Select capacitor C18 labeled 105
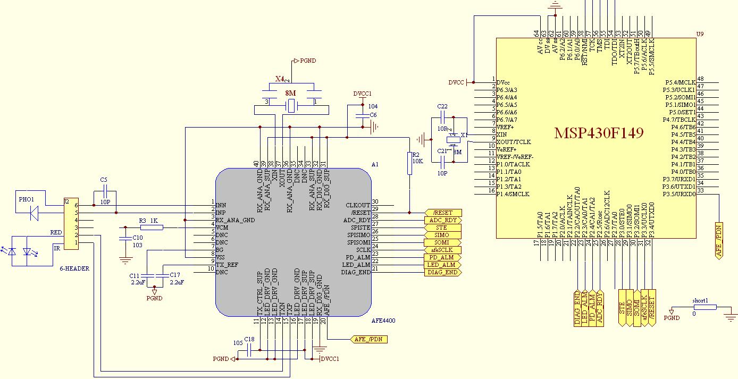Viewport: 738px width, 379px height. (x=249, y=350)
